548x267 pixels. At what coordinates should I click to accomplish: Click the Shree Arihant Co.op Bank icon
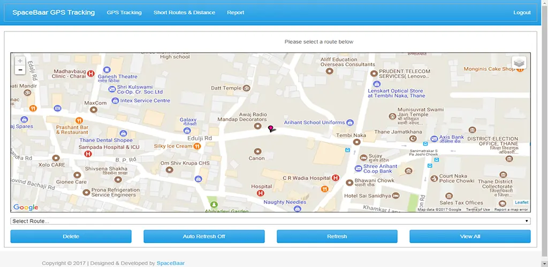[358, 168]
